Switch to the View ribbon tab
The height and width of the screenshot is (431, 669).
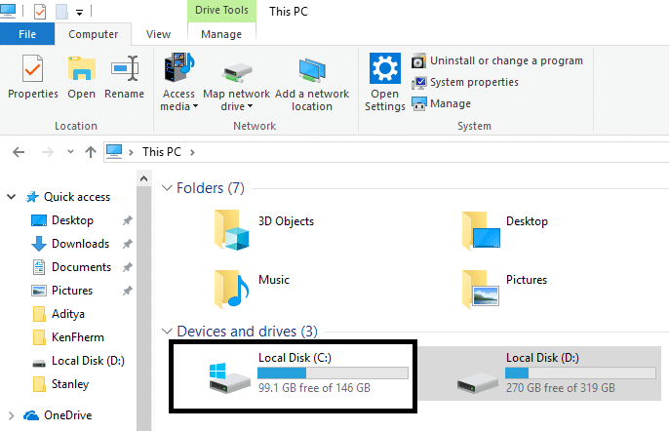(x=158, y=34)
